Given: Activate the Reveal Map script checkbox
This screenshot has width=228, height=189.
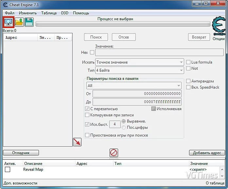Looking at the screenshot, I should point(8,169).
